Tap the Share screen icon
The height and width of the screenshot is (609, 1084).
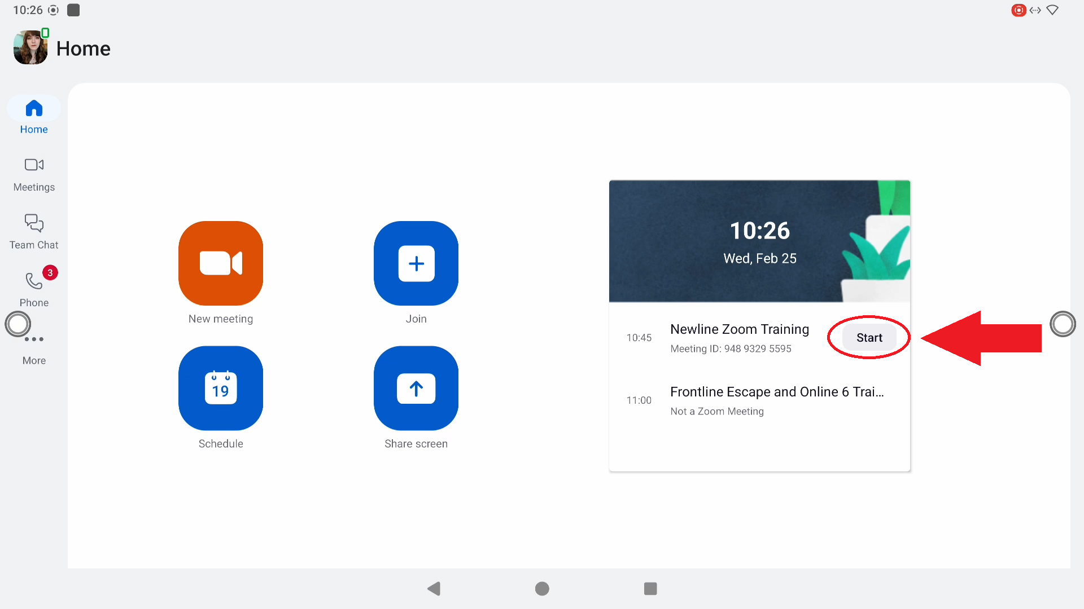click(x=416, y=388)
